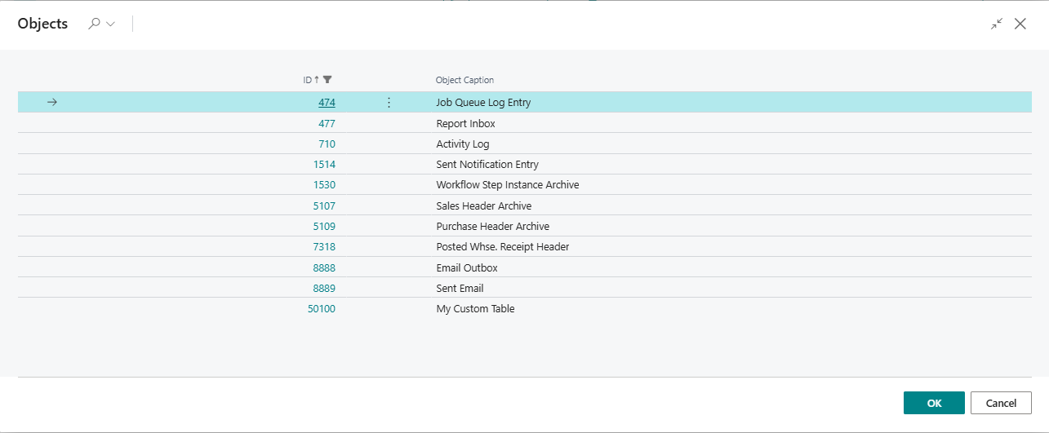
Task: Sort by the ID column header
Action: (x=308, y=80)
